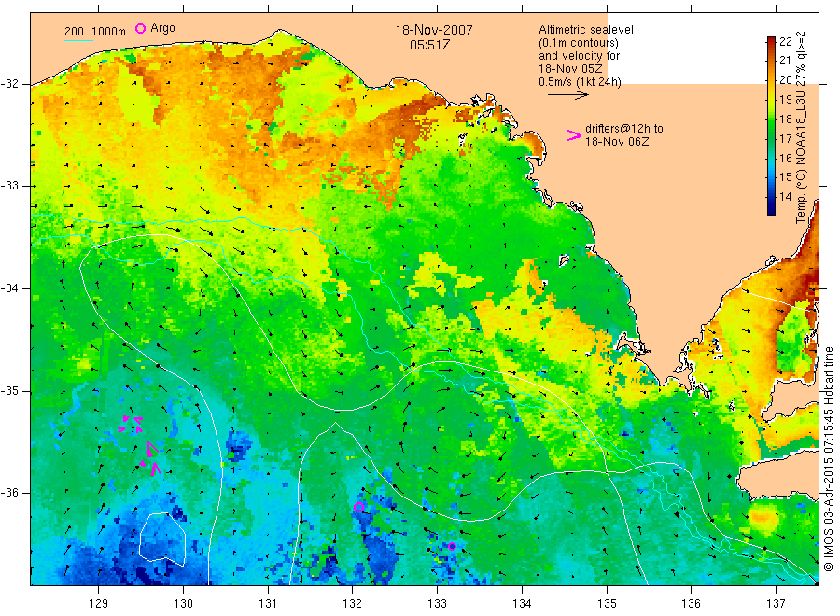Screen dimensions: 840x616
Task: Click the colorbar at 22 degrees
Action: pos(772,41)
